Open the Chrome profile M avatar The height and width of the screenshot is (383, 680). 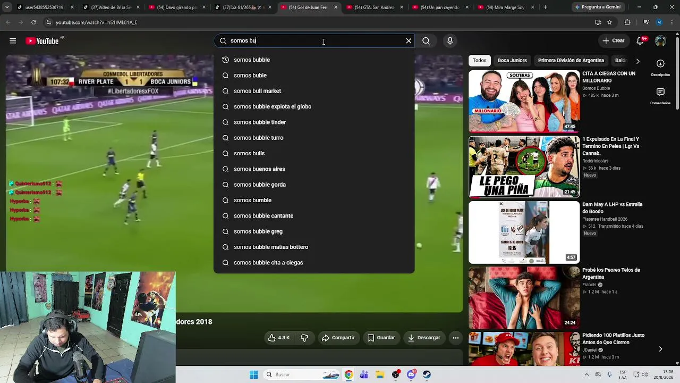(659, 22)
